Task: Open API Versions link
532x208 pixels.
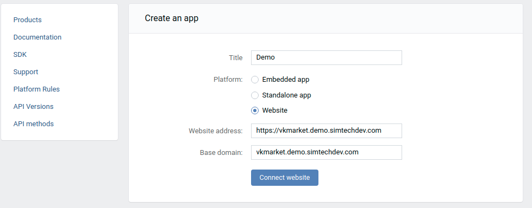Action: tap(33, 107)
